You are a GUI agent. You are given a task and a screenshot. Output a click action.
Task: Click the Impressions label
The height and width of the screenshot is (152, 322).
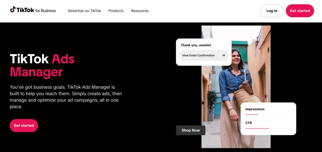(x=255, y=109)
